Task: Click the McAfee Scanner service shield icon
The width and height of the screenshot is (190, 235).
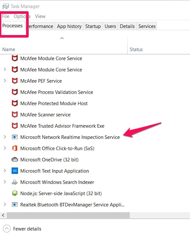Action: pyautogui.click(x=15, y=114)
